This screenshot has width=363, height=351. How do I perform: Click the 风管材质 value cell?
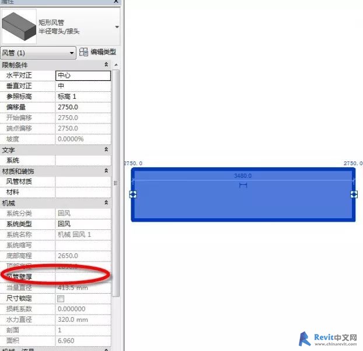83,182
